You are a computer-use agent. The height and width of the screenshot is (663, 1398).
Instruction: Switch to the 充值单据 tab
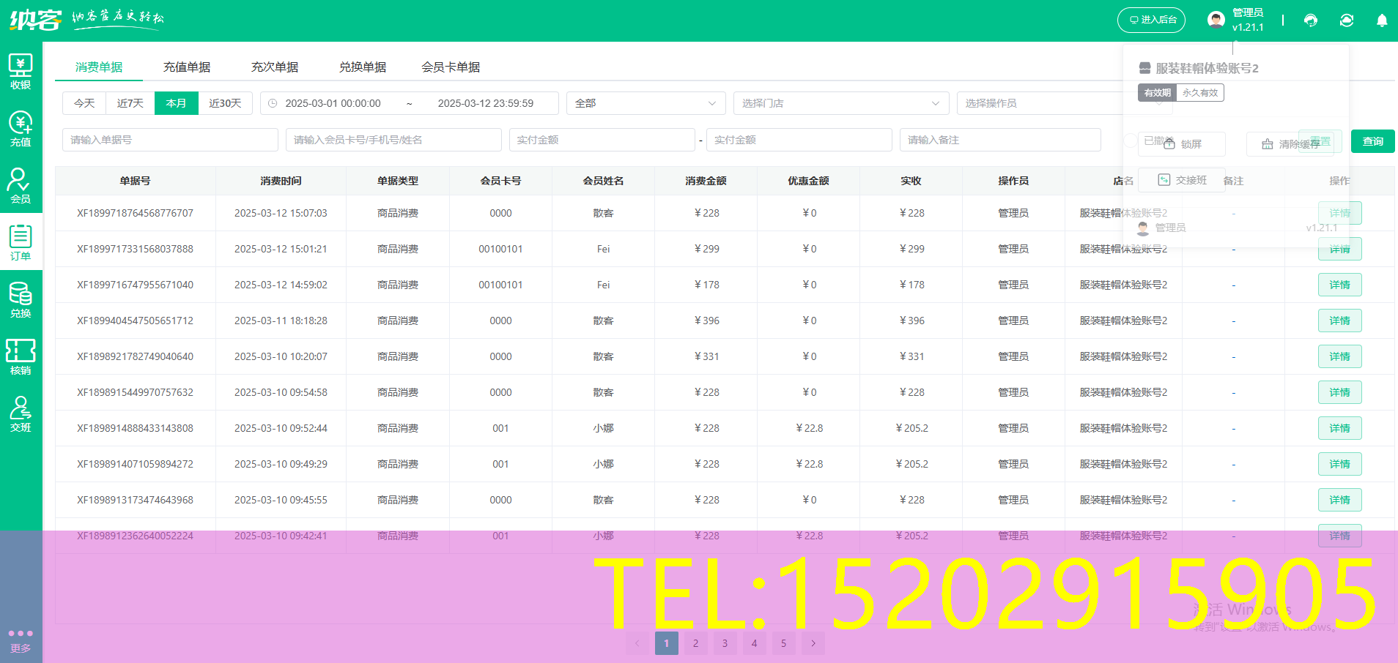pos(187,67)
